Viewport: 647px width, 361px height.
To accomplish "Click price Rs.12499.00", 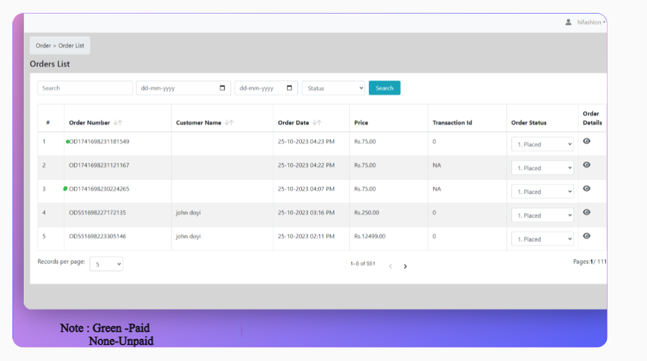I will coord(369,237).
